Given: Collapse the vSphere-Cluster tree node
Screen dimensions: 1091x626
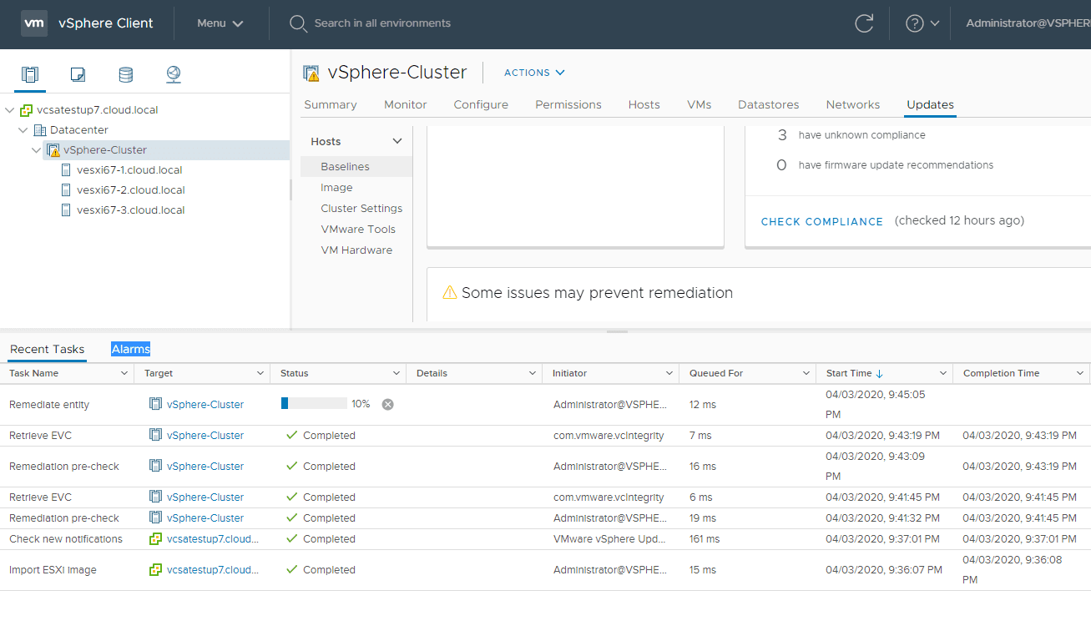Looking at the screenshot, I should pos(36,150).
